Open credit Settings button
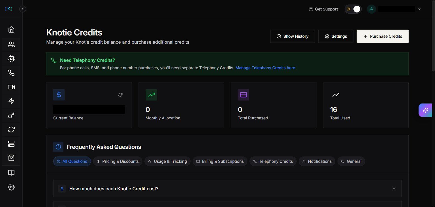Image resolution: width=435 pixels, height=207 pixels. pos(336,36)
